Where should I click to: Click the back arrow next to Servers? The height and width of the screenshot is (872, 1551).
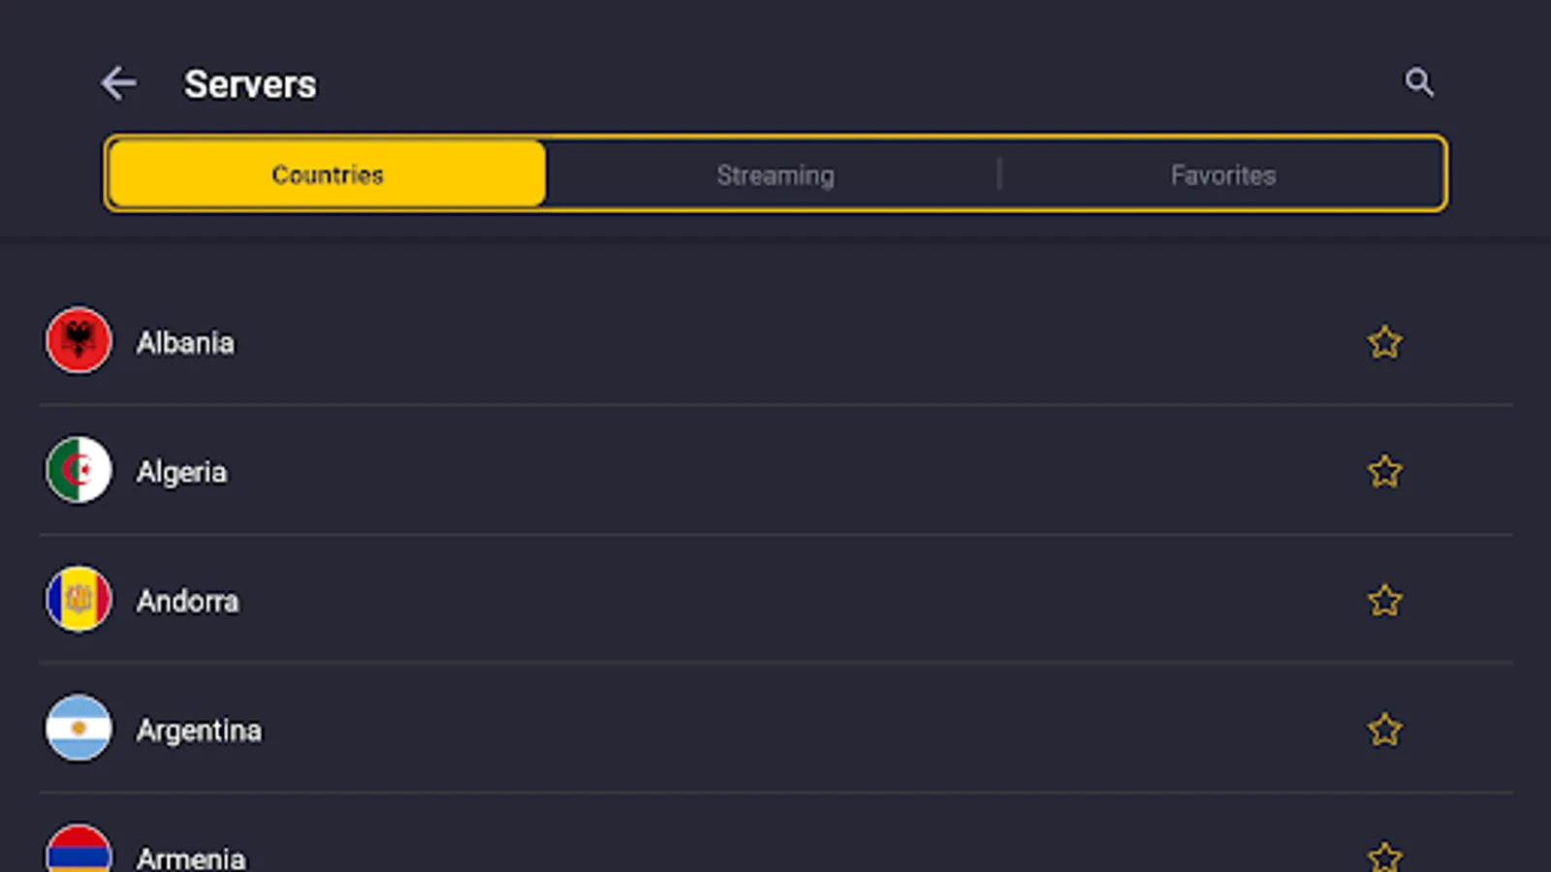pyautogui.click(x=119, y=83)
